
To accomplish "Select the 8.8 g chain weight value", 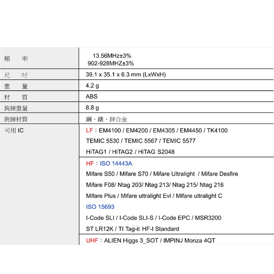I will 92,107.
